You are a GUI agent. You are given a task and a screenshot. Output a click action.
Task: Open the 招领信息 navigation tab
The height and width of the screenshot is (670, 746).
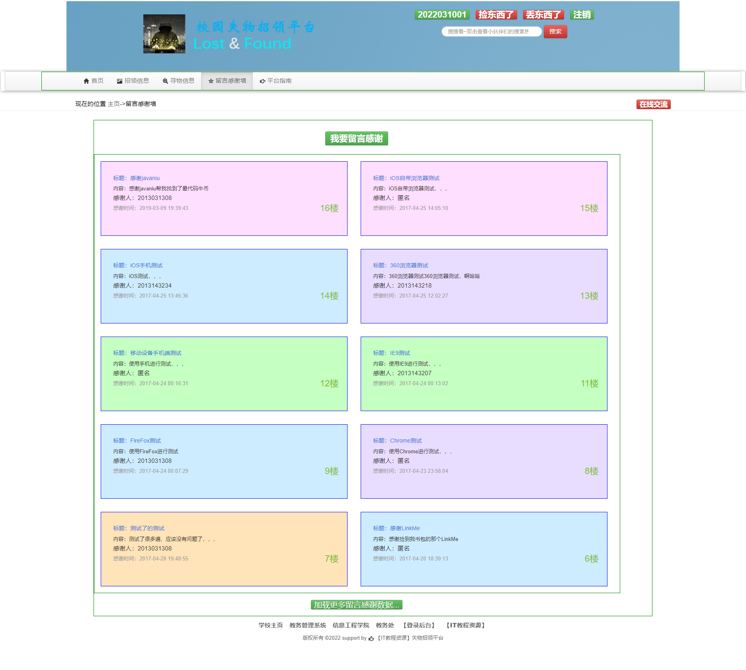(x=133, y=81)
